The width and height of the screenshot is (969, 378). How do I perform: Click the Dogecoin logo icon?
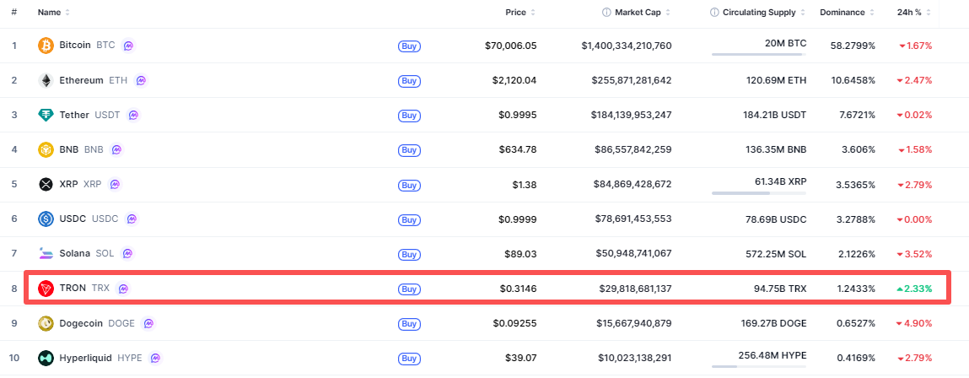pyautogui.click(x=46, y=323)
